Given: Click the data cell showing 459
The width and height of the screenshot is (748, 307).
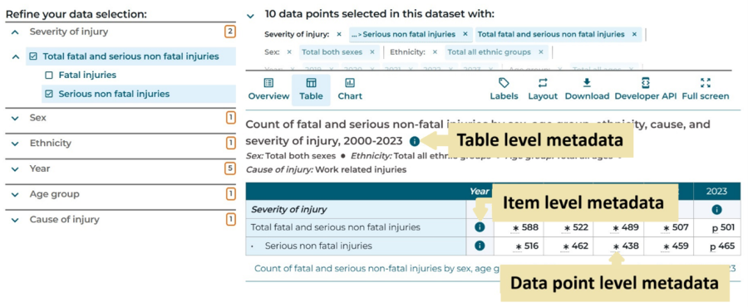Looking at the screenshot, I should click(669, 246).
